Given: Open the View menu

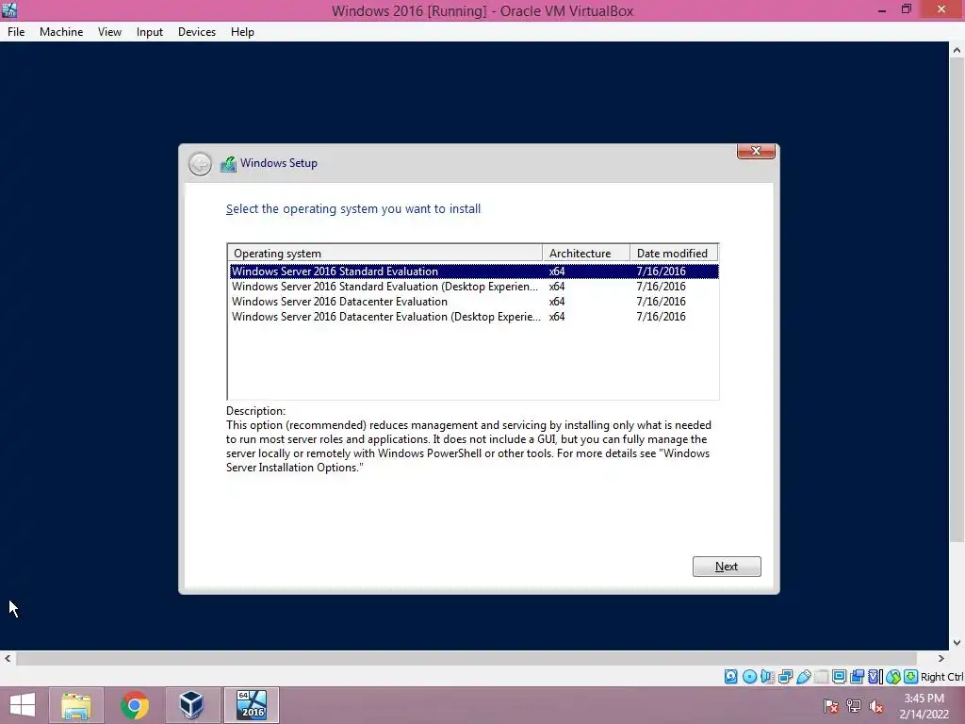Looking at the screenshot, I should point(109,32).
